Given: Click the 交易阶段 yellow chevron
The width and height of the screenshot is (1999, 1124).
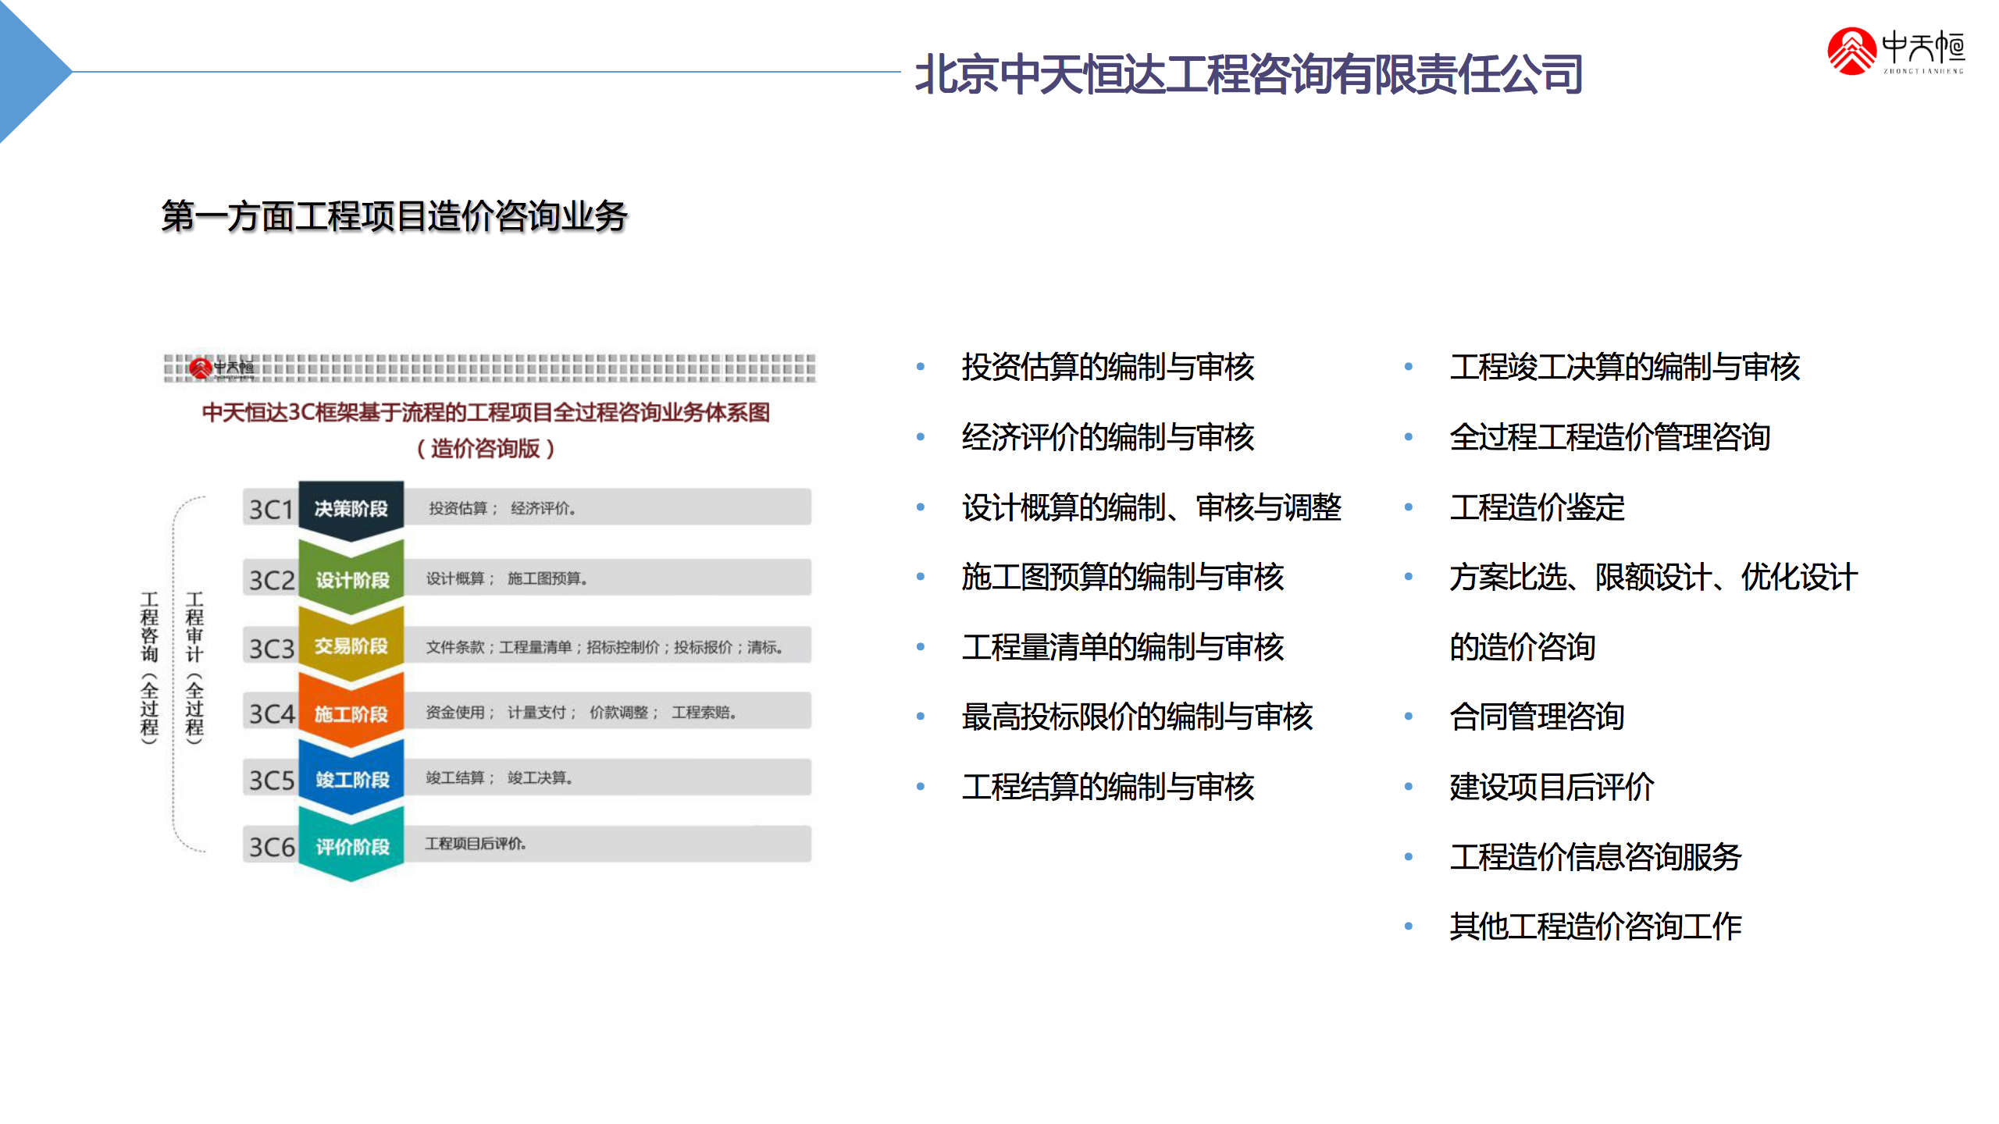Looking at the screenshot, I should coord(351,646).
